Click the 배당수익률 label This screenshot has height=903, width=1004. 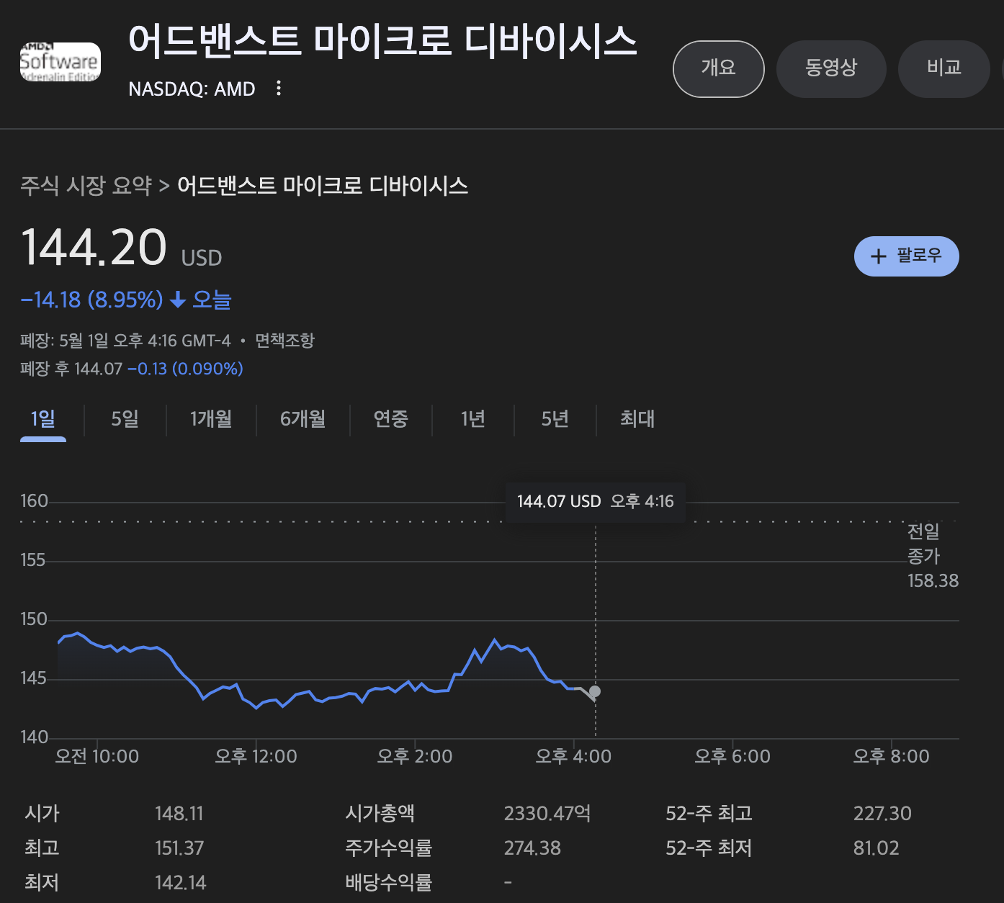click(389, 883)
